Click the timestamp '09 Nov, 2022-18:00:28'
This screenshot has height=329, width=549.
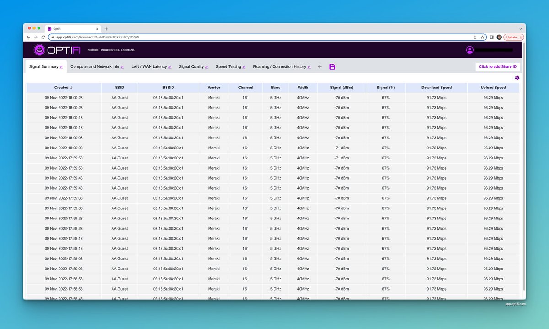pyautogui.click(x=64, y=98)
